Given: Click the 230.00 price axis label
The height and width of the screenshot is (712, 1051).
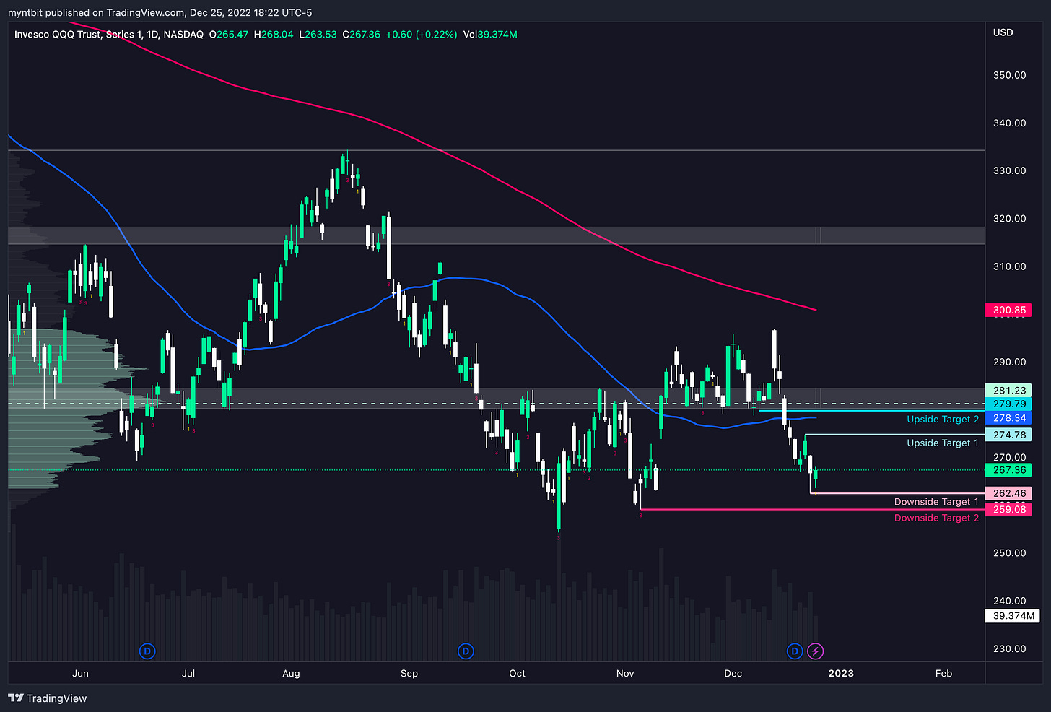Looking at the screenshot, I should coord(1009,649).
